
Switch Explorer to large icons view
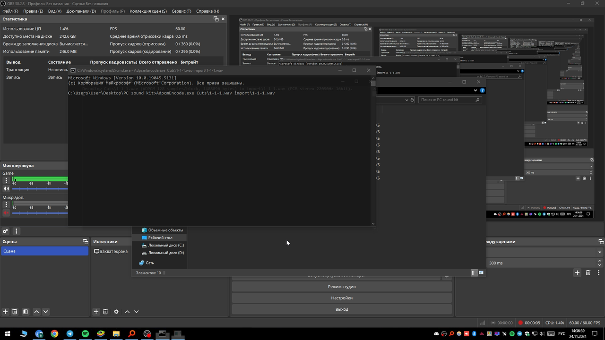[481, 272]
